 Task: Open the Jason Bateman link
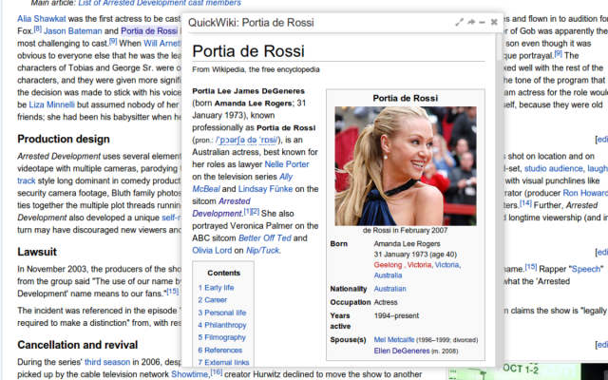[x=72, y=31]
